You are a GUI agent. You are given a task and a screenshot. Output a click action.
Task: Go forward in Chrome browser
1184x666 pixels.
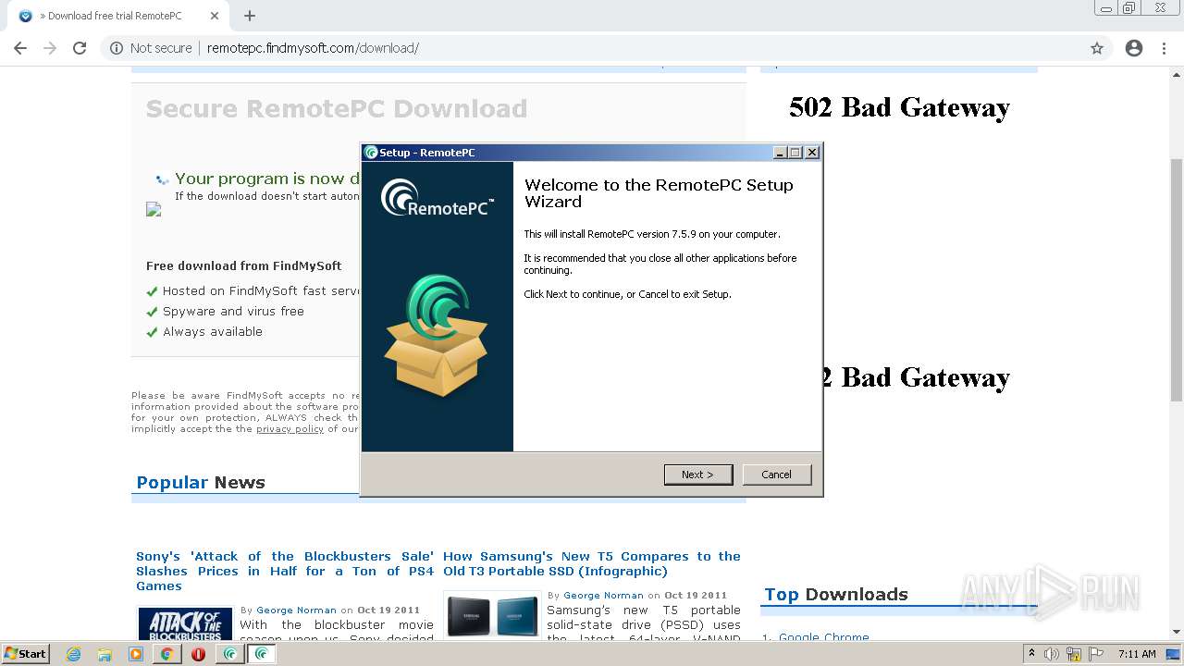point(50,48)
